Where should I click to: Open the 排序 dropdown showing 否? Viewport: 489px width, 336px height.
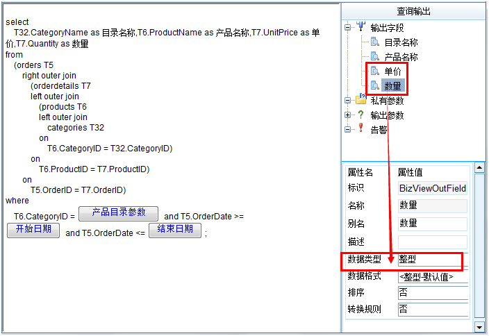coord(433,293)
